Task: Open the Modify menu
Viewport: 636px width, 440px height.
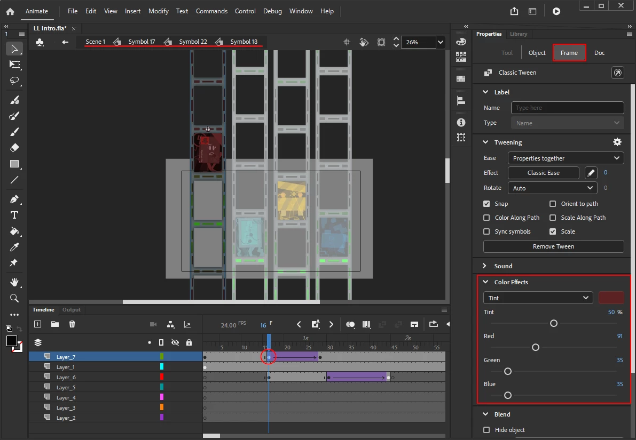Action: click(x=158, y=11)
